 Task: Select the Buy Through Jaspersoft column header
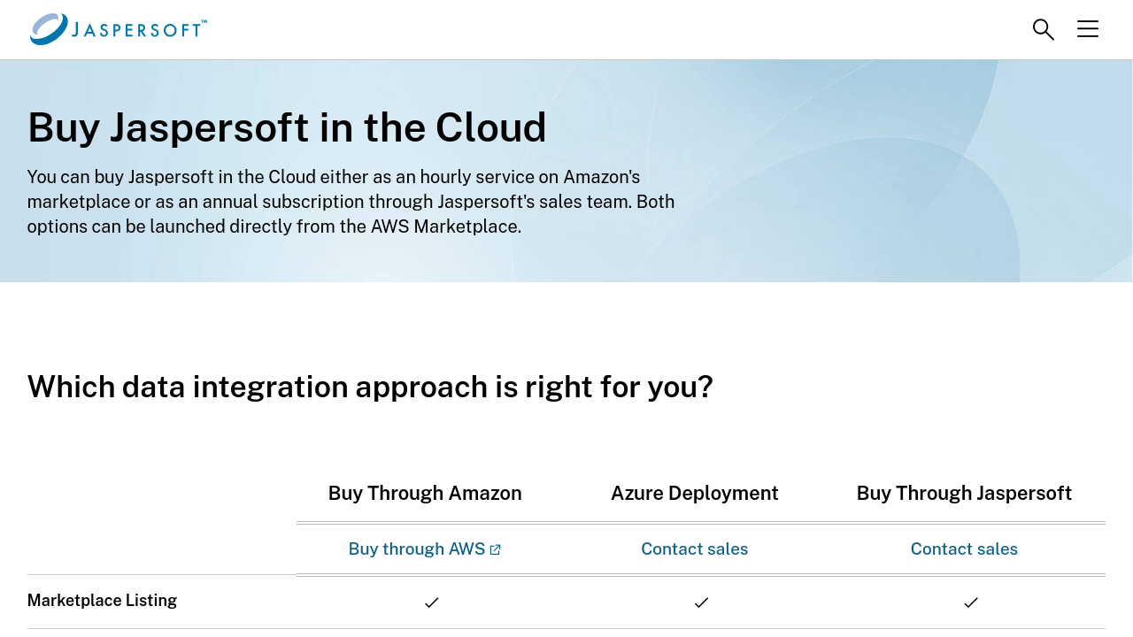pos(964,493)
